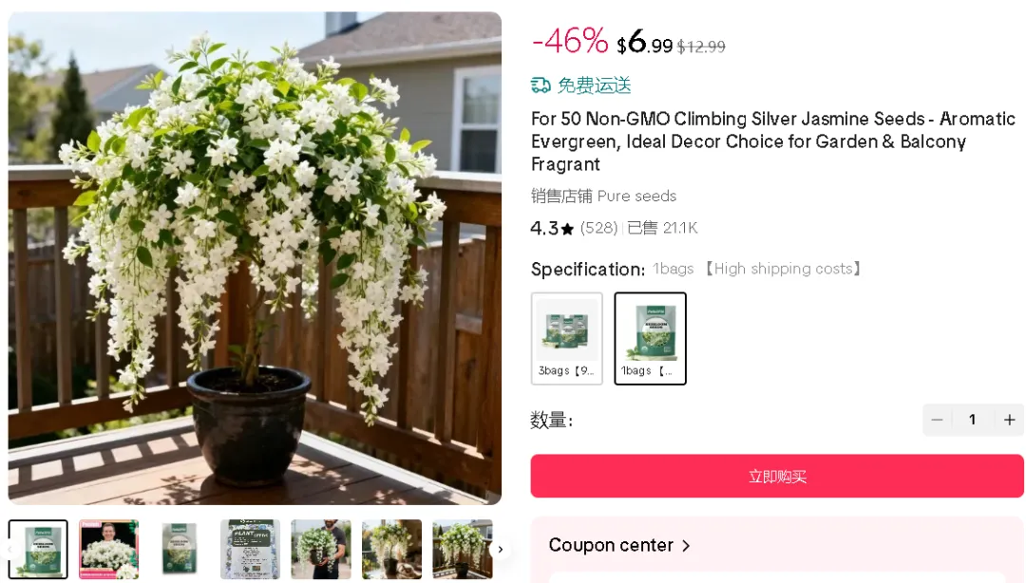Open the plant seeds label thumbnail
Screen dimensions: 1026x583
(250, 549)
